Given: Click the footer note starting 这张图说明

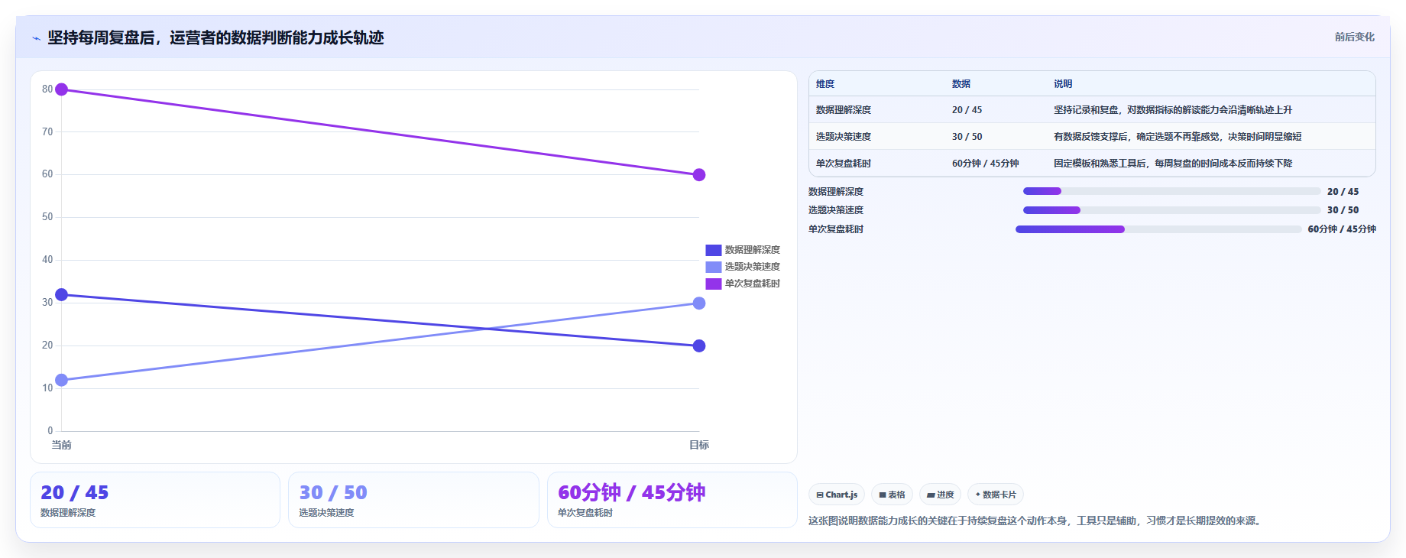Looking at the screenshot, I should 1036,521.
